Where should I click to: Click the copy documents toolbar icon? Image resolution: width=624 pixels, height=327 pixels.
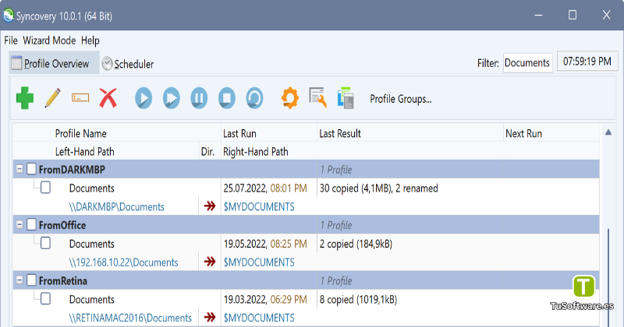tap(346, 98)
